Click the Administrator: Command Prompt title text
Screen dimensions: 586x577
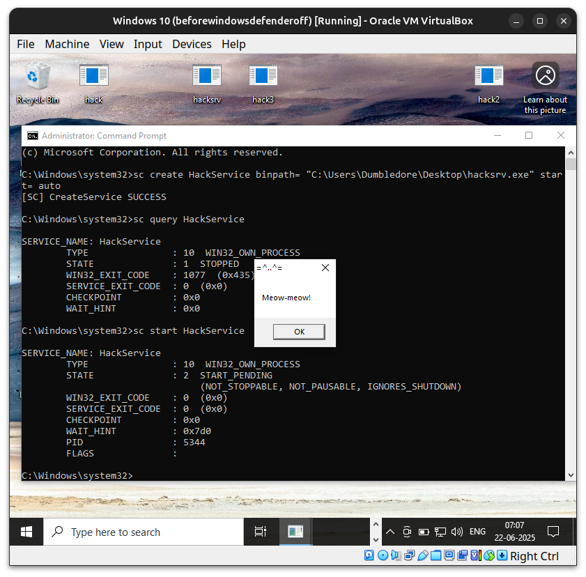pos(104,136)
